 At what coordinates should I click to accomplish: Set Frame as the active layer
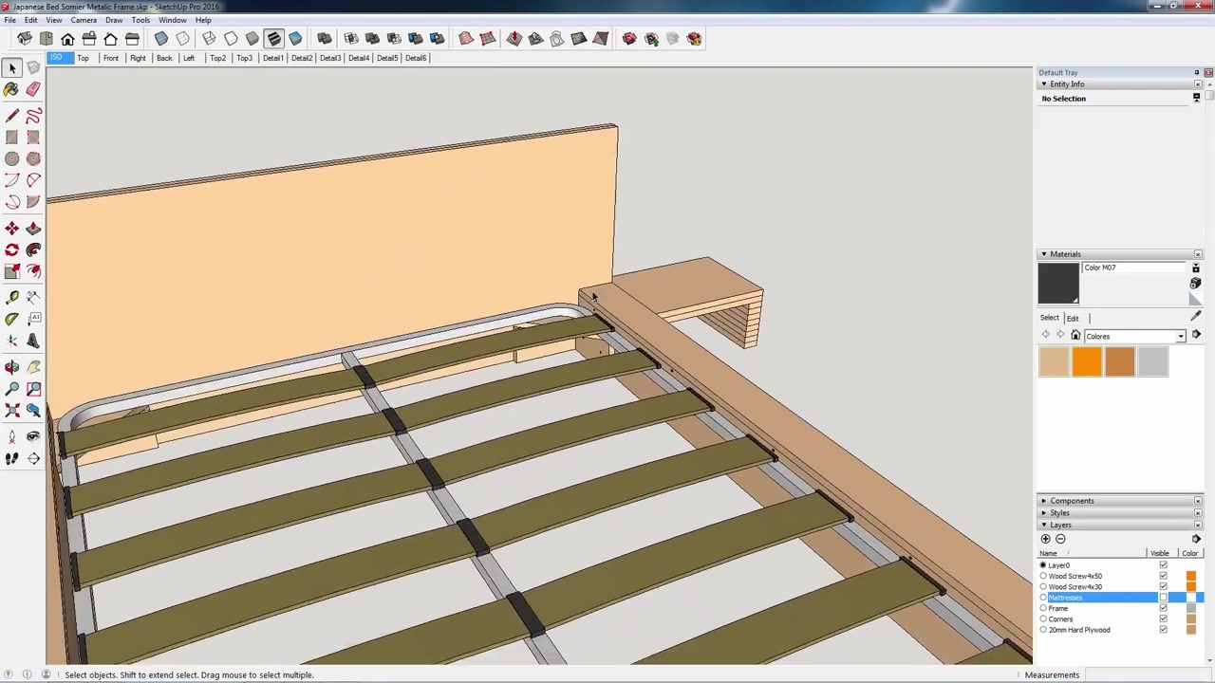[x=1043, y=608]
